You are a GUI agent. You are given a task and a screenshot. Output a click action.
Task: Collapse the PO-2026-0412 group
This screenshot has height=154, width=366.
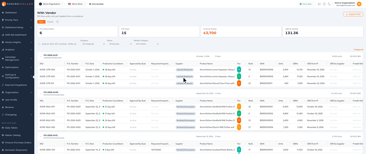click(x=41, y=136)
